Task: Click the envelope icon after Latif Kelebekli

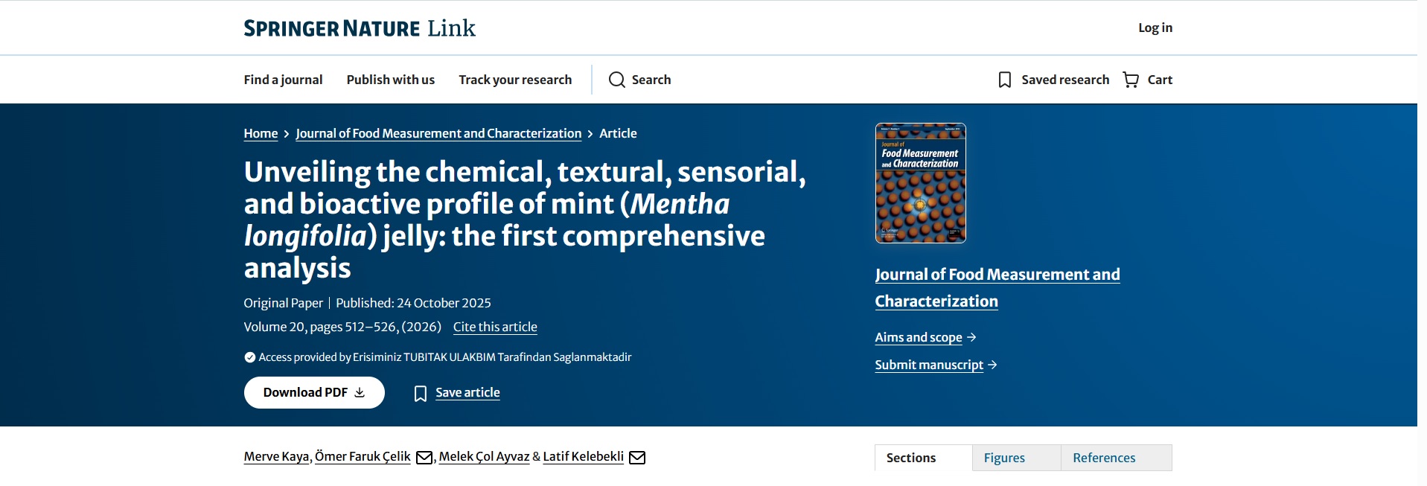Action: [x=637, y=457]
